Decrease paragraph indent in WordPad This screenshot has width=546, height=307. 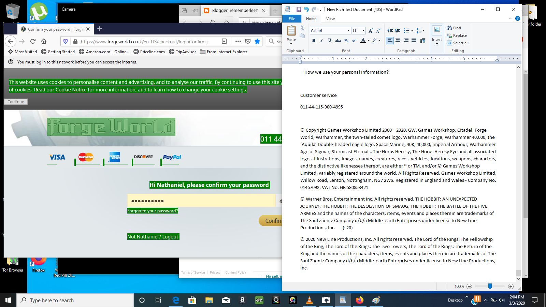tap(390, 31)
